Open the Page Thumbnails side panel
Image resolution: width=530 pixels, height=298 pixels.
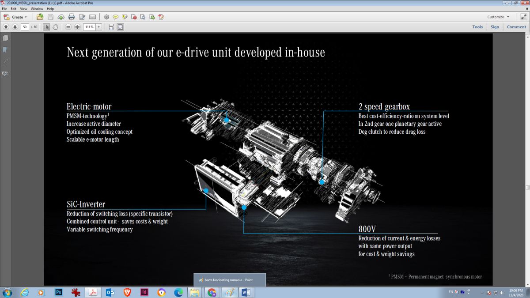click(x=5, y=38)
